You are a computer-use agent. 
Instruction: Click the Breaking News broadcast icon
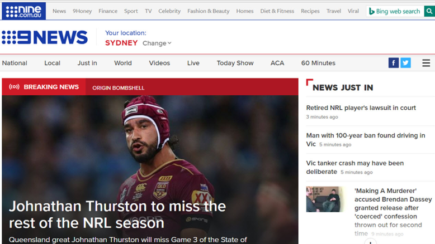coord(14,87)
